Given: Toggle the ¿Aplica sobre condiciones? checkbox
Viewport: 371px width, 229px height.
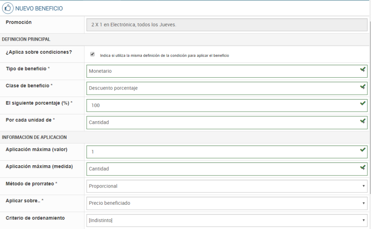Looking at the screenshot, I should (92, 54).
